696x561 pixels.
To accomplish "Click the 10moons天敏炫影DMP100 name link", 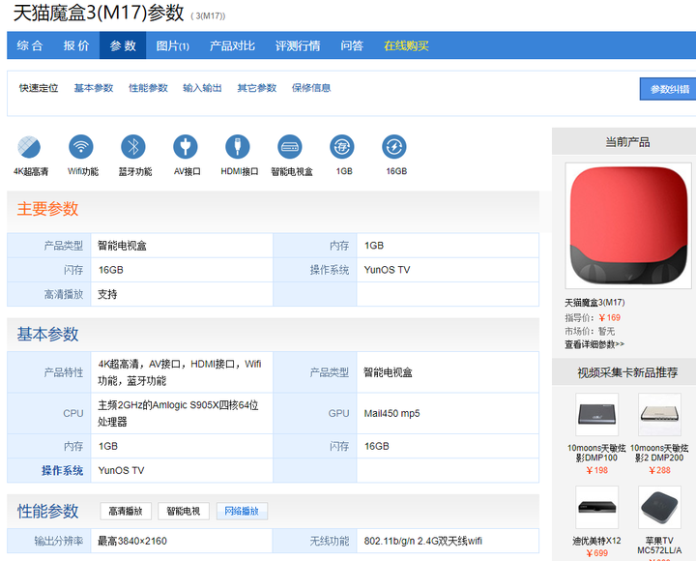I will pyautogui.click(x=596, y=453).
